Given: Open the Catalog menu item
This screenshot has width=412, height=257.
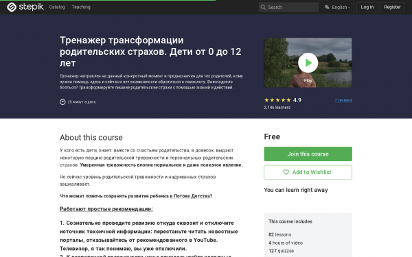Looking at the screenshot, I should pos(57,7).
